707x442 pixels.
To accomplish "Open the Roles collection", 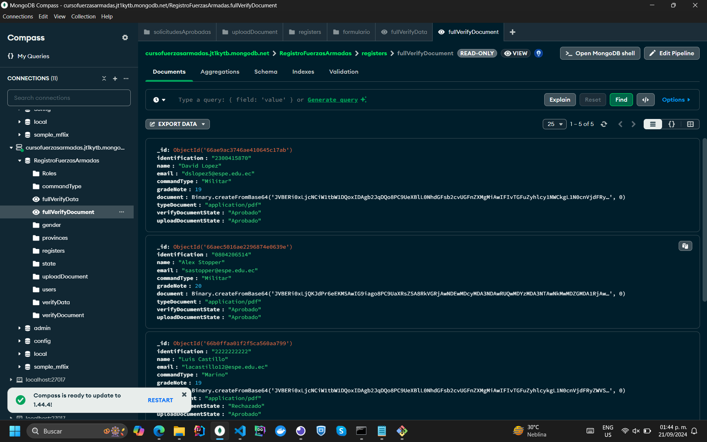I will click(x=49, y=173).
